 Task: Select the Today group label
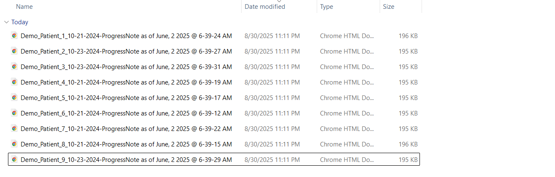20,22
